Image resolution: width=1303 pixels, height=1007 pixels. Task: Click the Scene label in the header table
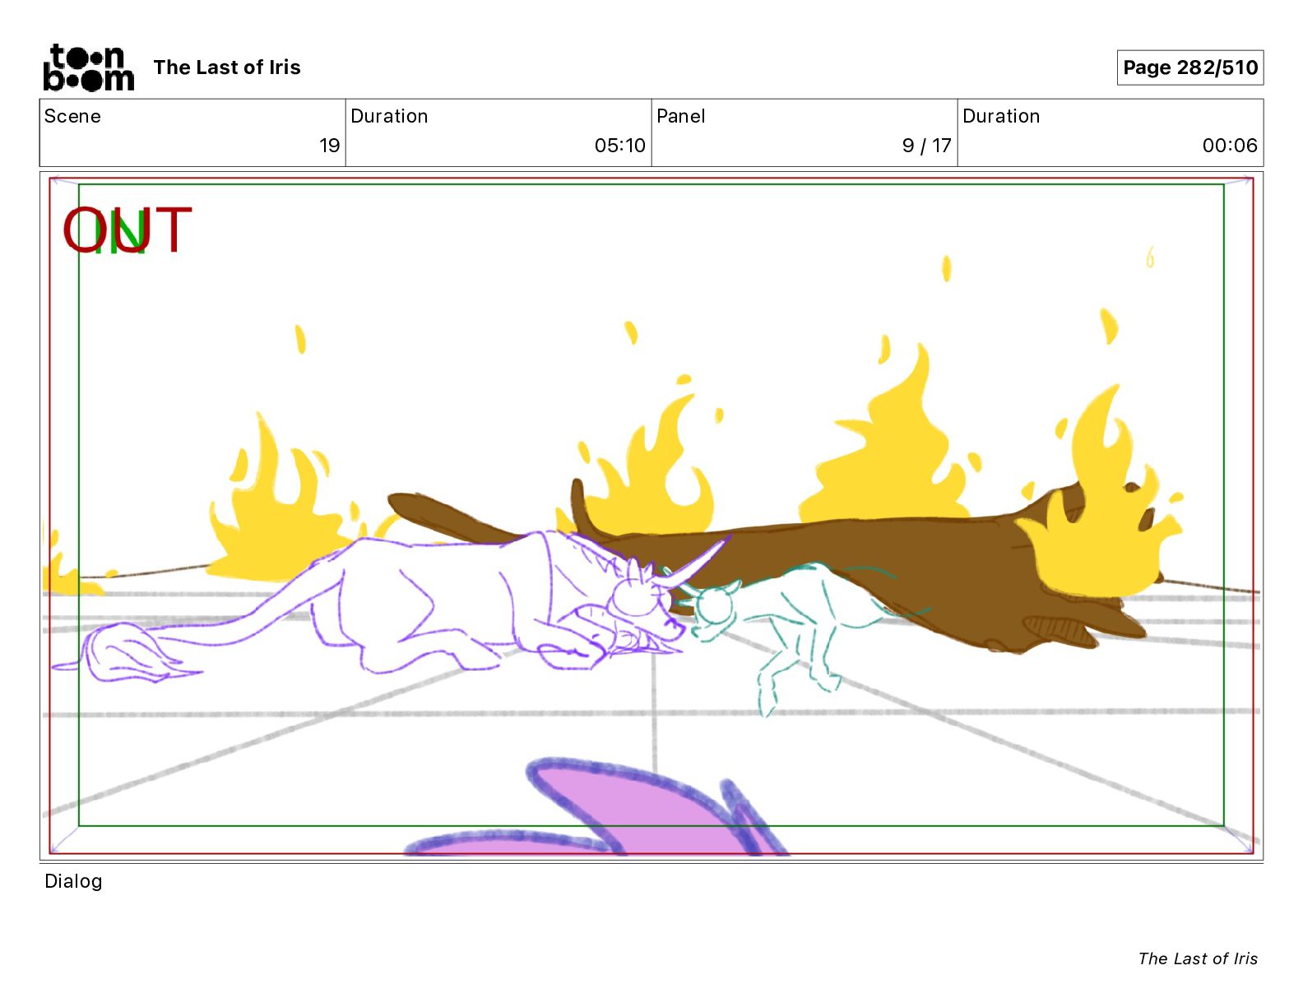click(72, 116)
